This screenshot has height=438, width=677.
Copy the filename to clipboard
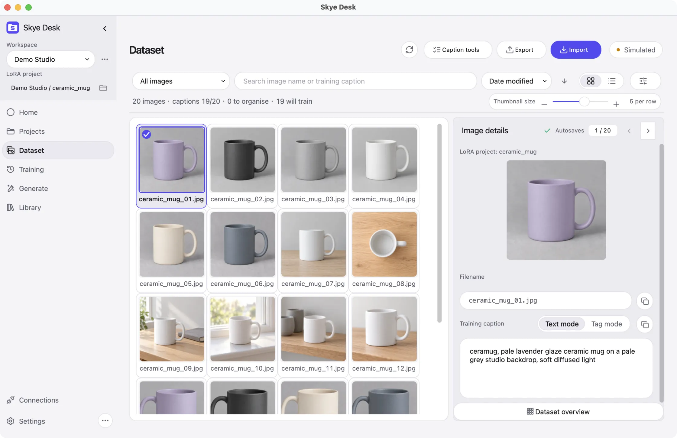(x=645, y=301)
